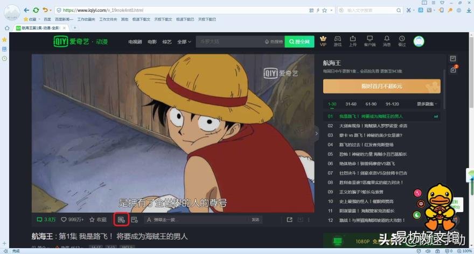Image resolution: width=474 pixels, height=254 pixels.
Task: Open the 工作收藏夹 bookmark folder
Action: click(x=86, y=19)
